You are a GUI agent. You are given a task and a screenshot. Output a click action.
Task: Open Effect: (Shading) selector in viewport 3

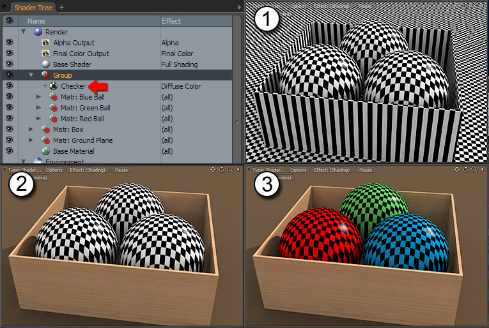click(331, 170)
